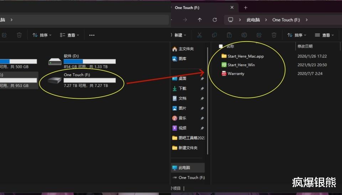342x195 pixels.
Task: Select the Start_Here_Mac.app folder
Action: (x=243, y=56)
